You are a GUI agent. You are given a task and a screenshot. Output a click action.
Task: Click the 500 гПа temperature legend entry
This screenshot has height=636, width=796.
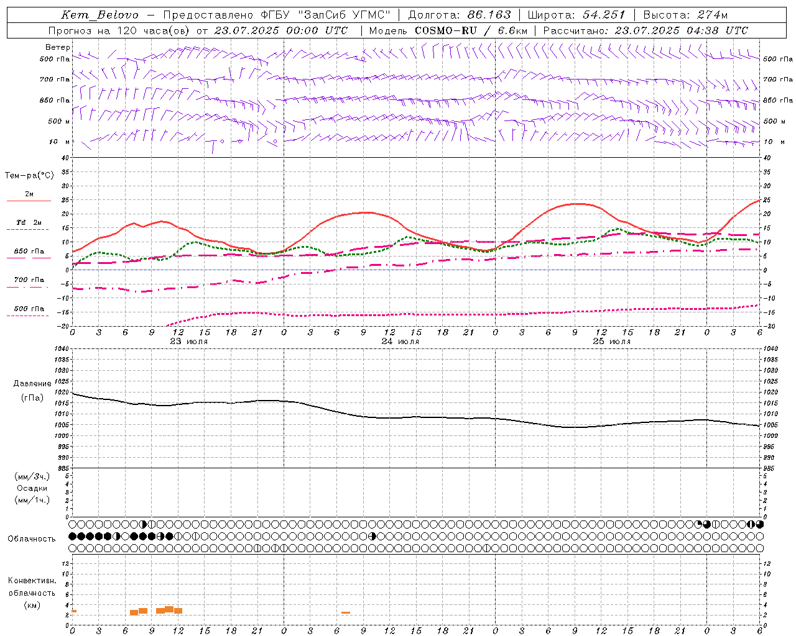pyautogui.click(x=29, y=309)
